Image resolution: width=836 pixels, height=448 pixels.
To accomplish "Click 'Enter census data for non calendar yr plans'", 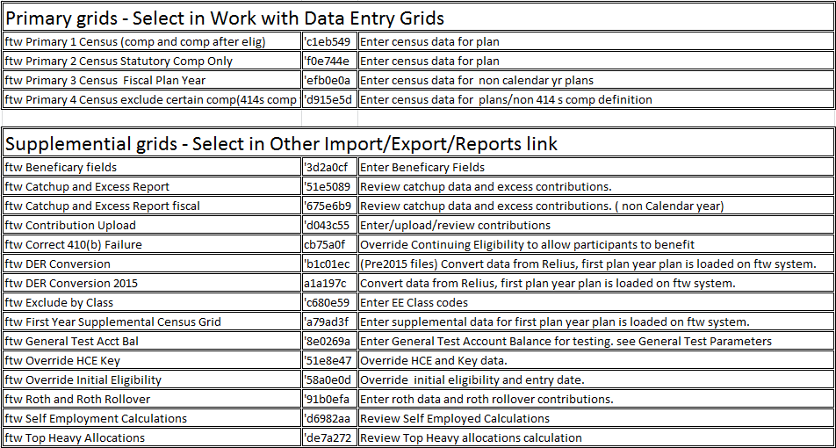I will point(595,80).
